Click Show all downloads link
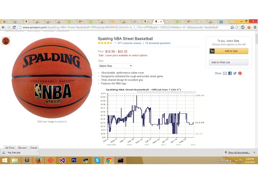 [239, 153]
